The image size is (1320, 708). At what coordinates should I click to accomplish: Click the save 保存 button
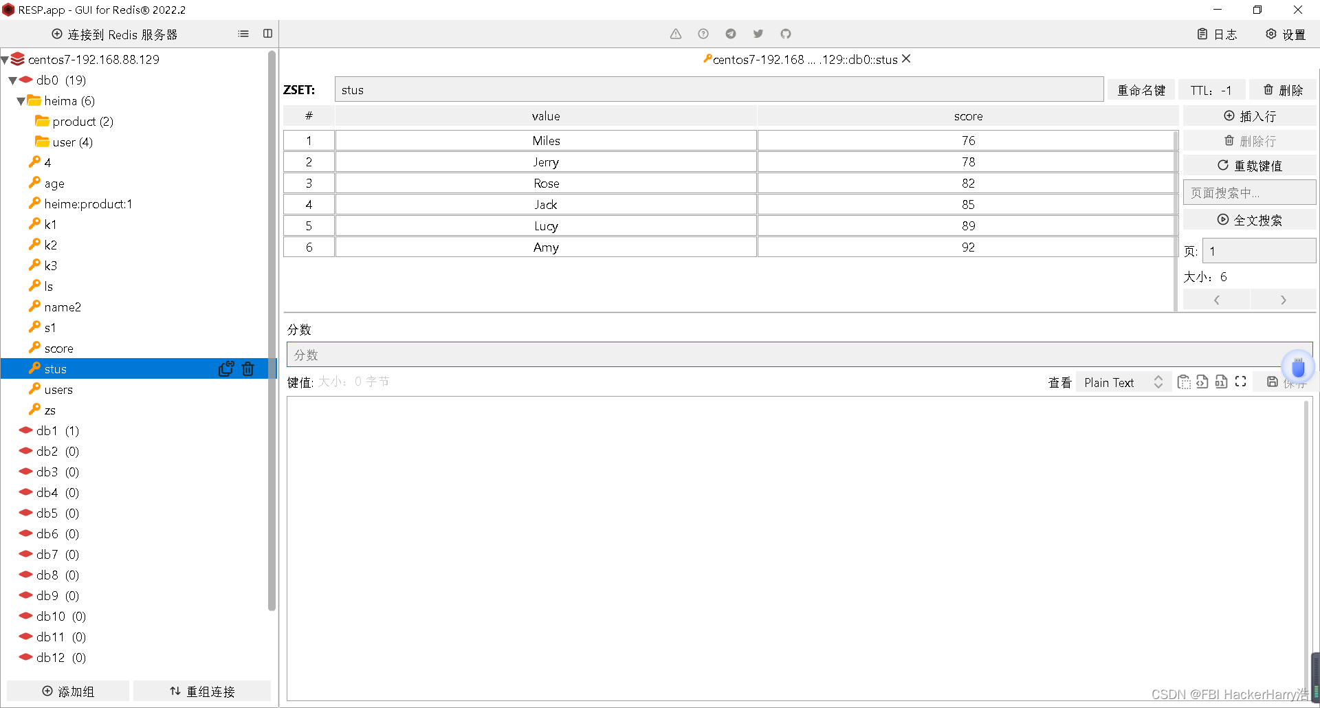click(x=1286, y=382)
